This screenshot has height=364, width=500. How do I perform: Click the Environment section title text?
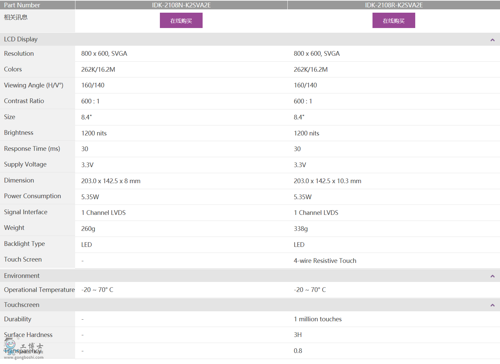[22, 276]
